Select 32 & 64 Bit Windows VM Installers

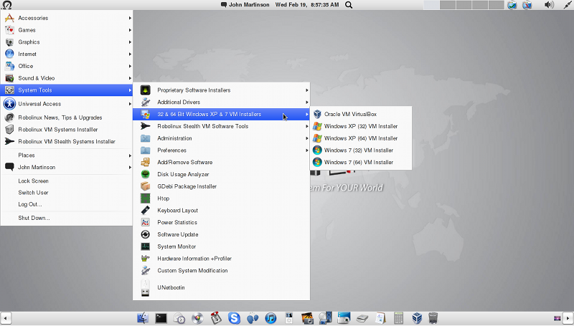click(x=221, y=115)
